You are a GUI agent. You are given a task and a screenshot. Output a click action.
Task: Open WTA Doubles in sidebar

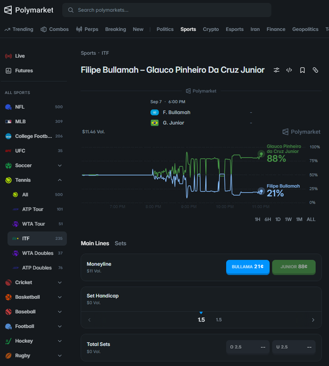pos(37,254)
